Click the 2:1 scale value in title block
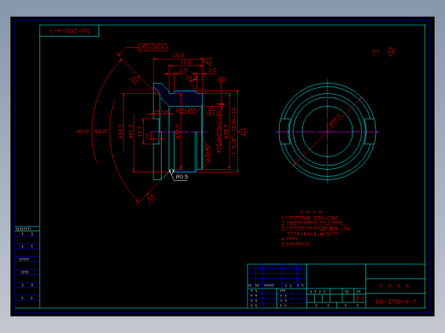The image size is (445, 333). (359, 299)
